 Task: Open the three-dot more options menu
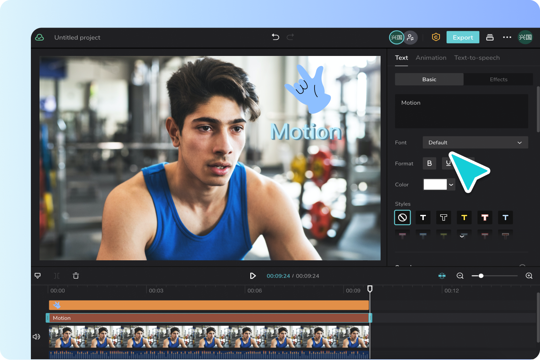pos(507,37)
